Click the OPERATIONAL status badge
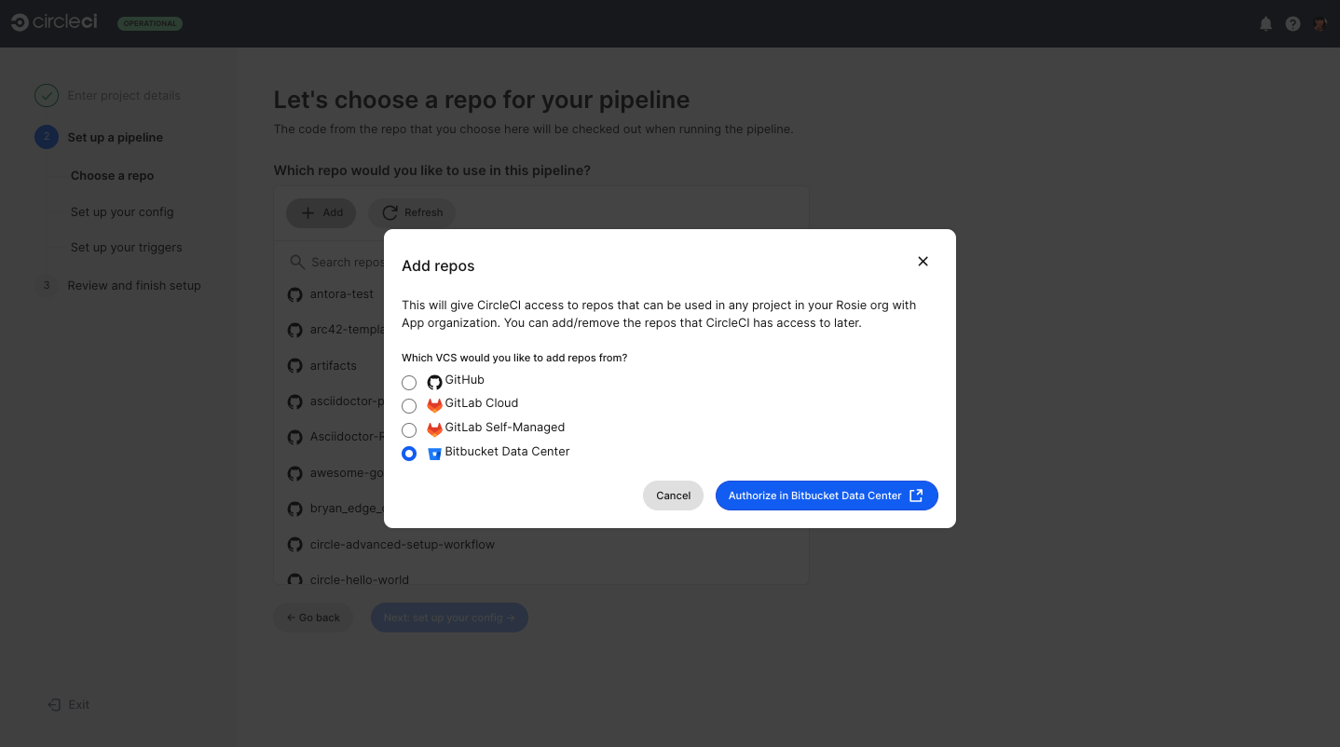The width and height of the screenshot is (1340, 747). pyautogui.click(x=150, y=23)
